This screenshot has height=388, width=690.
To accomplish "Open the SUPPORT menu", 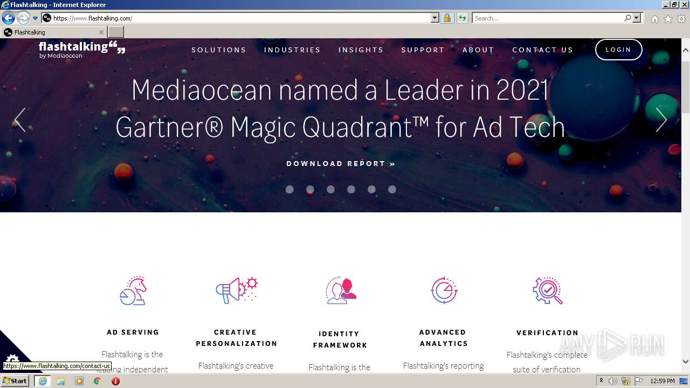I will point(423,50).
